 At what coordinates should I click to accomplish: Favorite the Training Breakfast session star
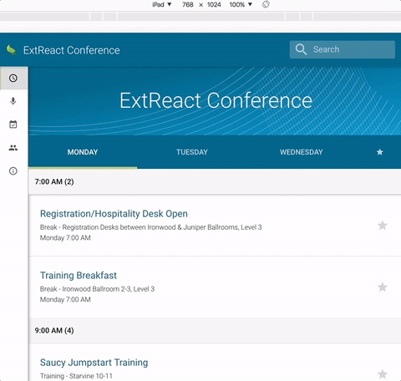(x=383, y=287)
